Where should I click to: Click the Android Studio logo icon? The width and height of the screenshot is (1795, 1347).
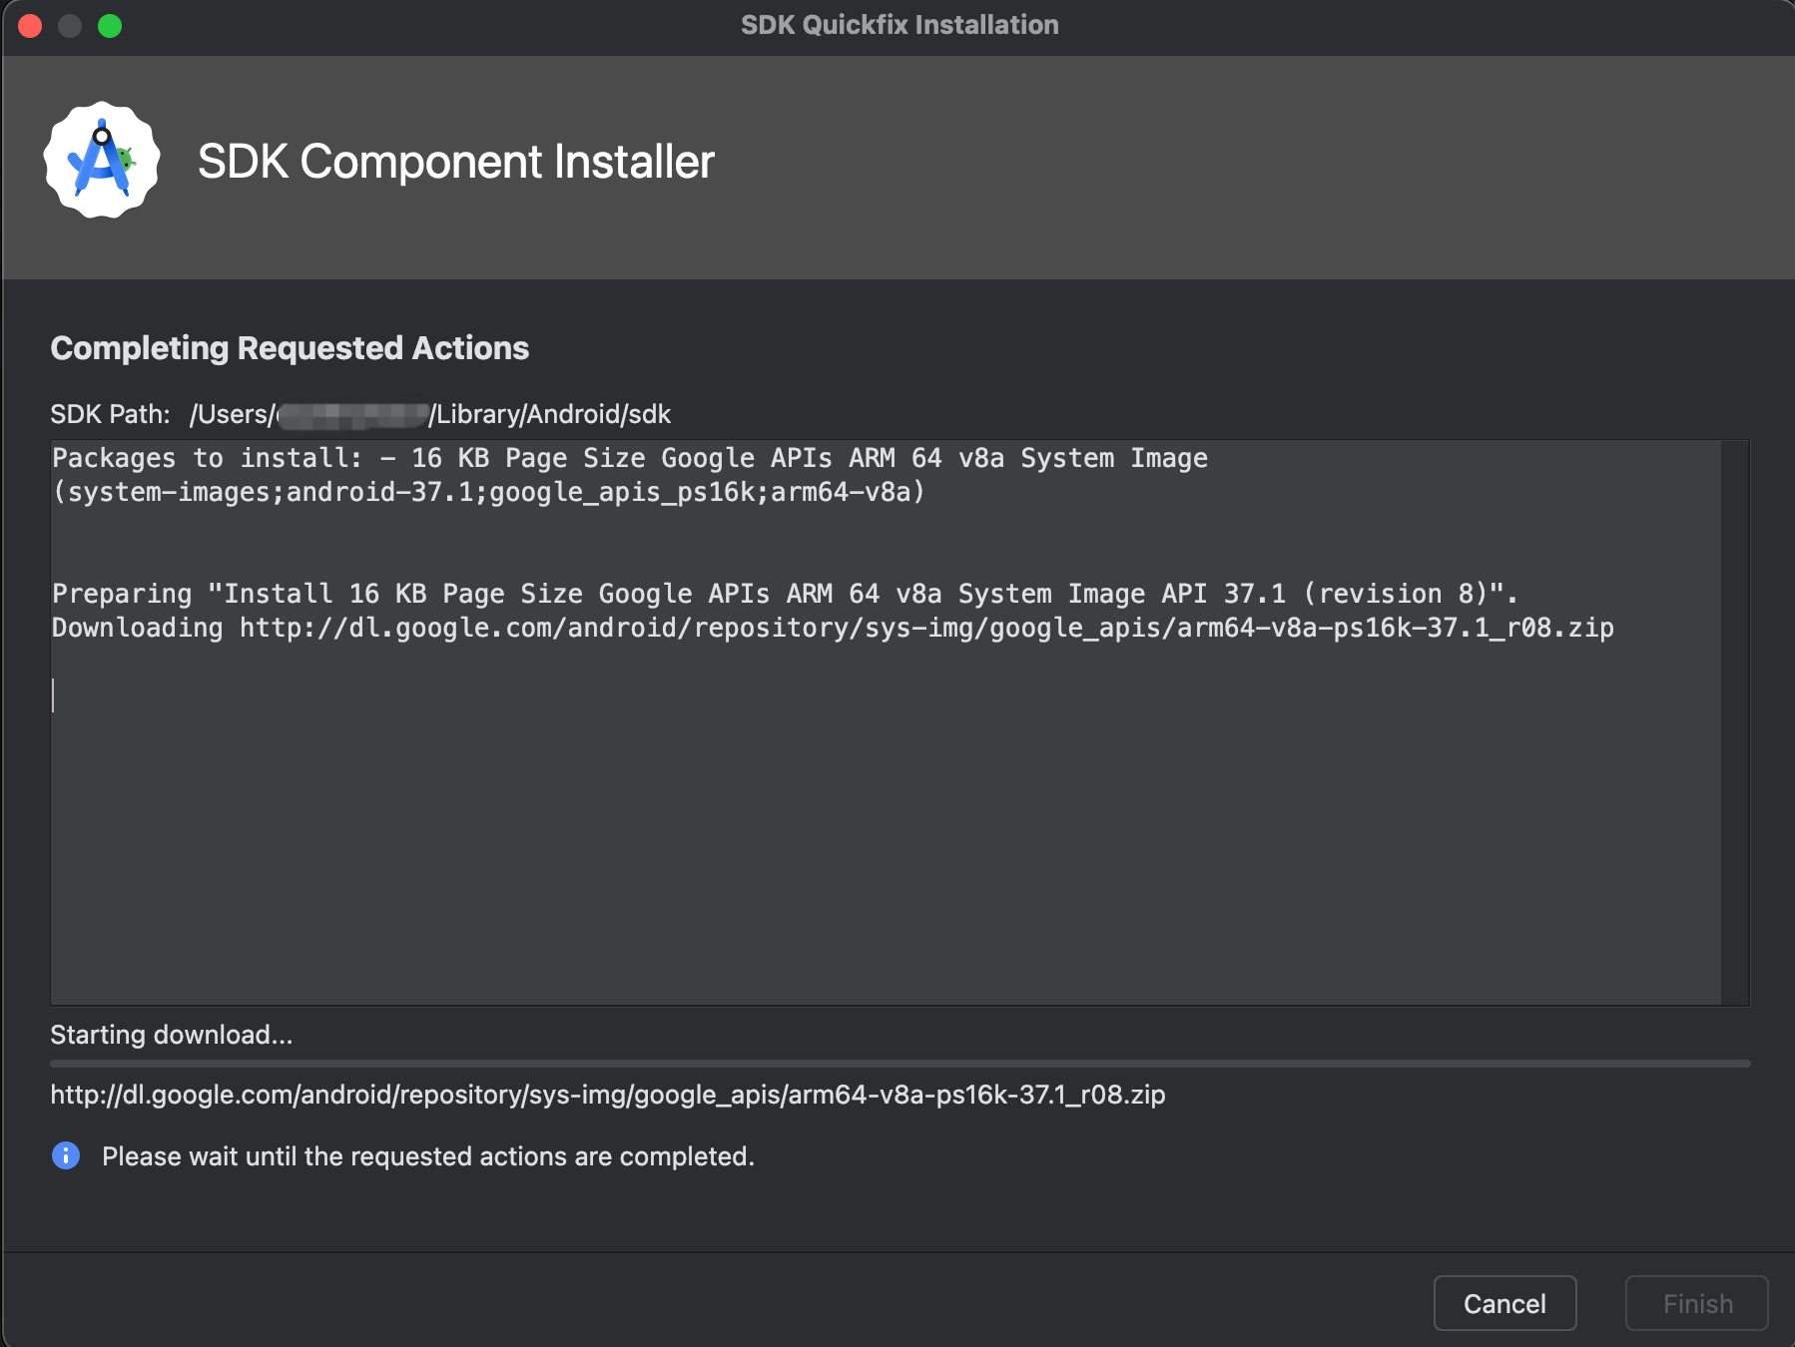pos(102,160)
